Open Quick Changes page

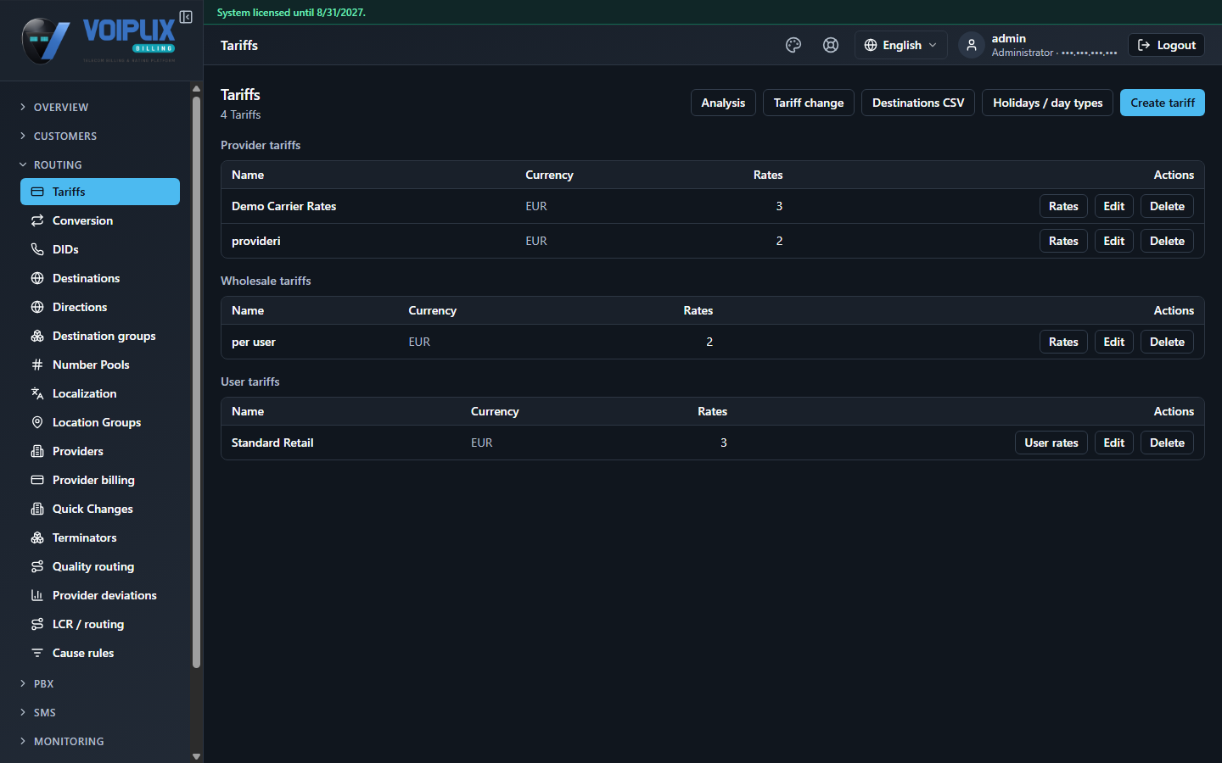(100, 509)
